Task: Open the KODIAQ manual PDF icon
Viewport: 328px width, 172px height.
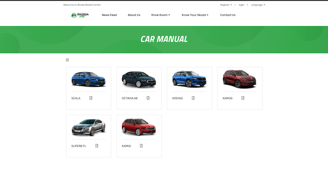Action: [193, 98]
